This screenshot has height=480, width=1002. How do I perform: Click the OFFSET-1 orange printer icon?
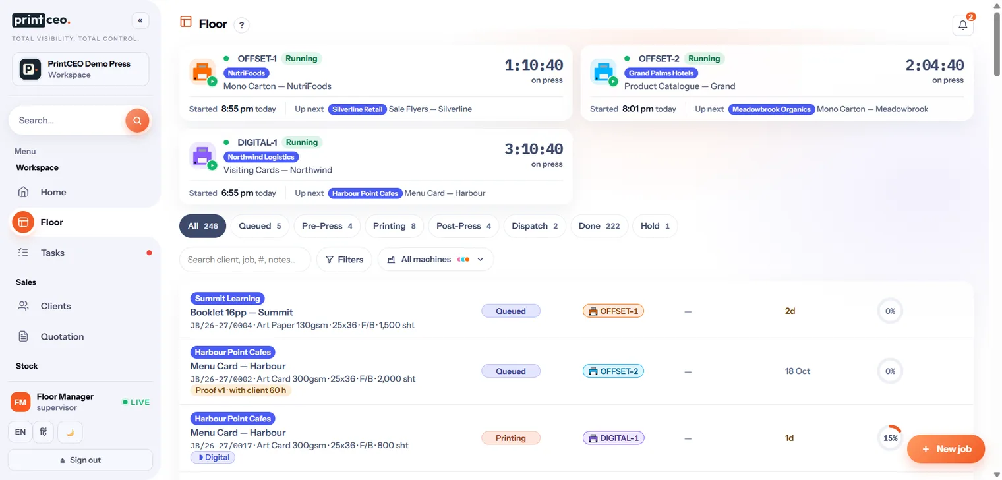pyautogui.click(x=202, y=72)
